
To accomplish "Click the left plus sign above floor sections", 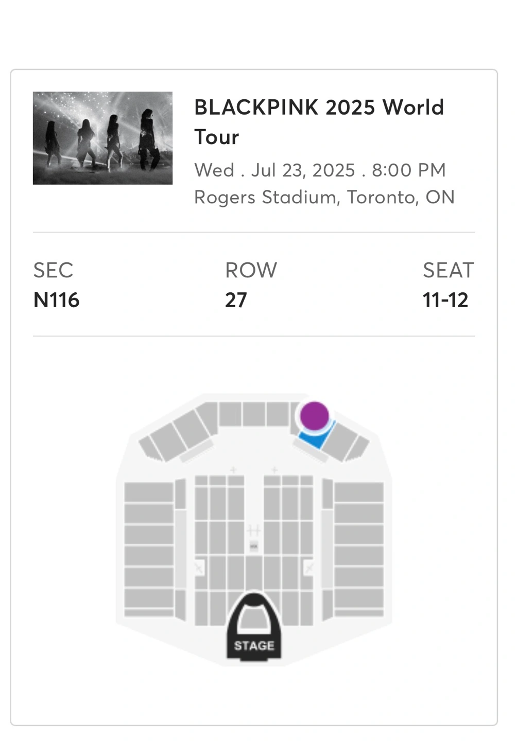I will click(x=233, y=470).
